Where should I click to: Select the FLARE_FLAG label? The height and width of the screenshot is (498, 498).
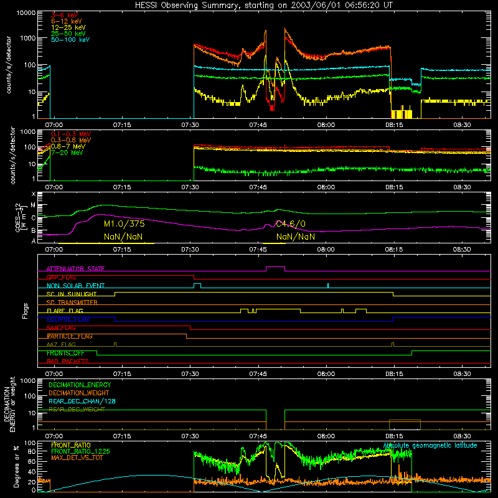65,311
